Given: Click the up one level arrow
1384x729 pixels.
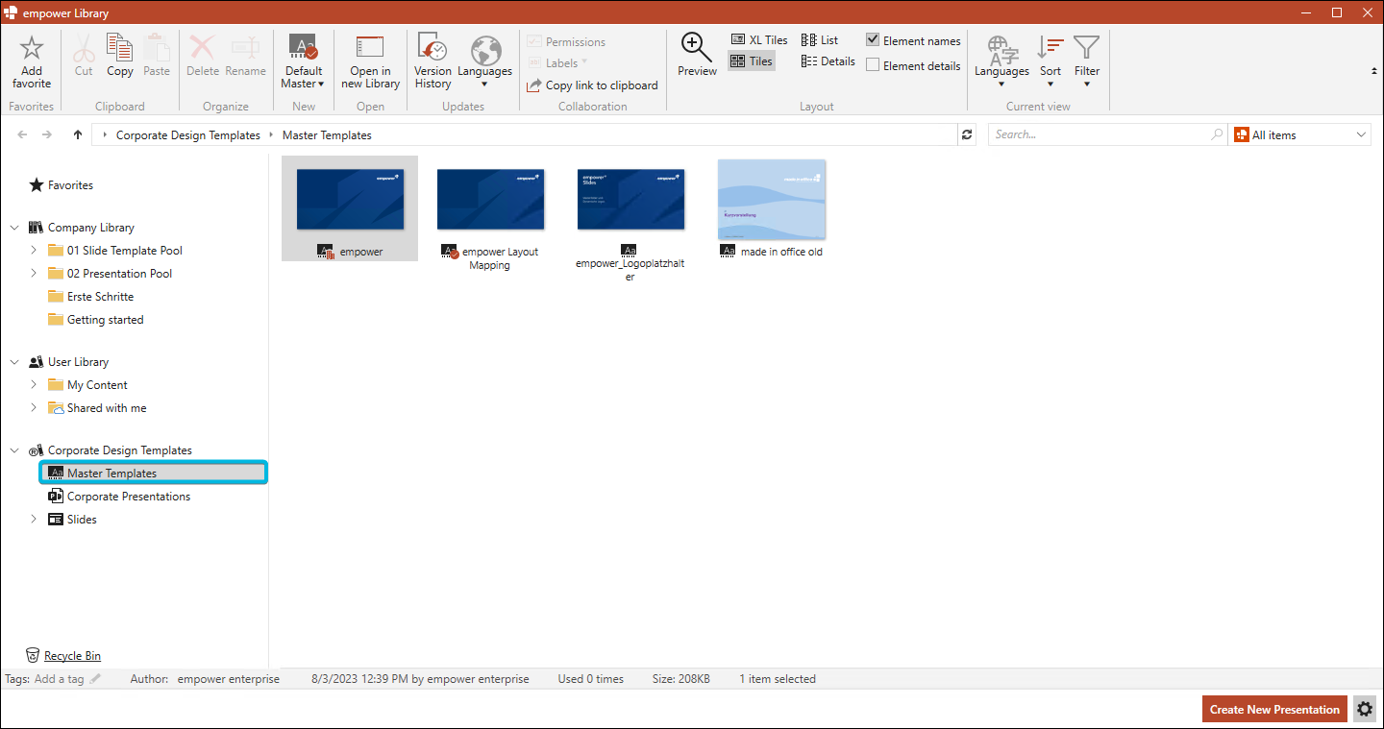Looking at the screenshot, I should point(78,135).
